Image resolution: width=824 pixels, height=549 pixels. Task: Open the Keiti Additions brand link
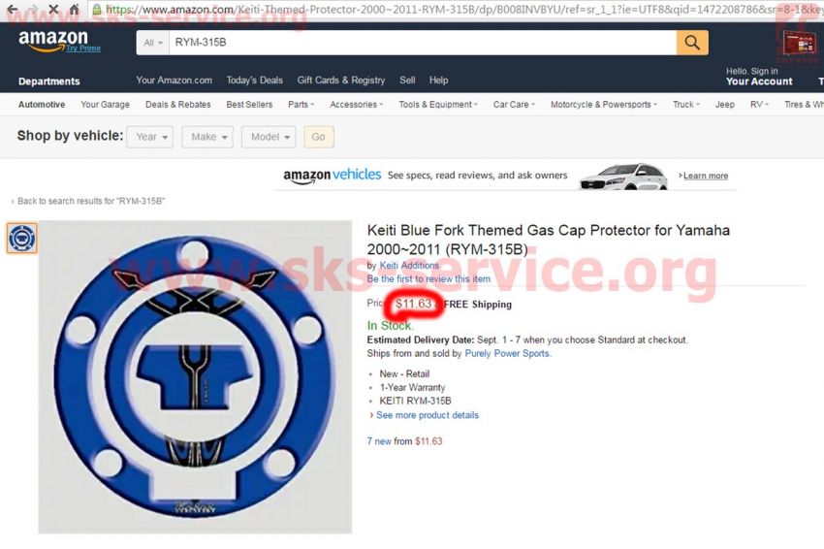[409, 265]
